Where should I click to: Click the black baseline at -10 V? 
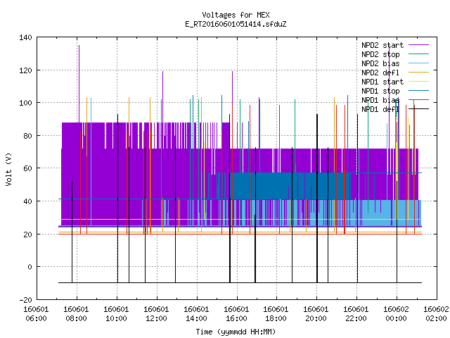point(240,282)
